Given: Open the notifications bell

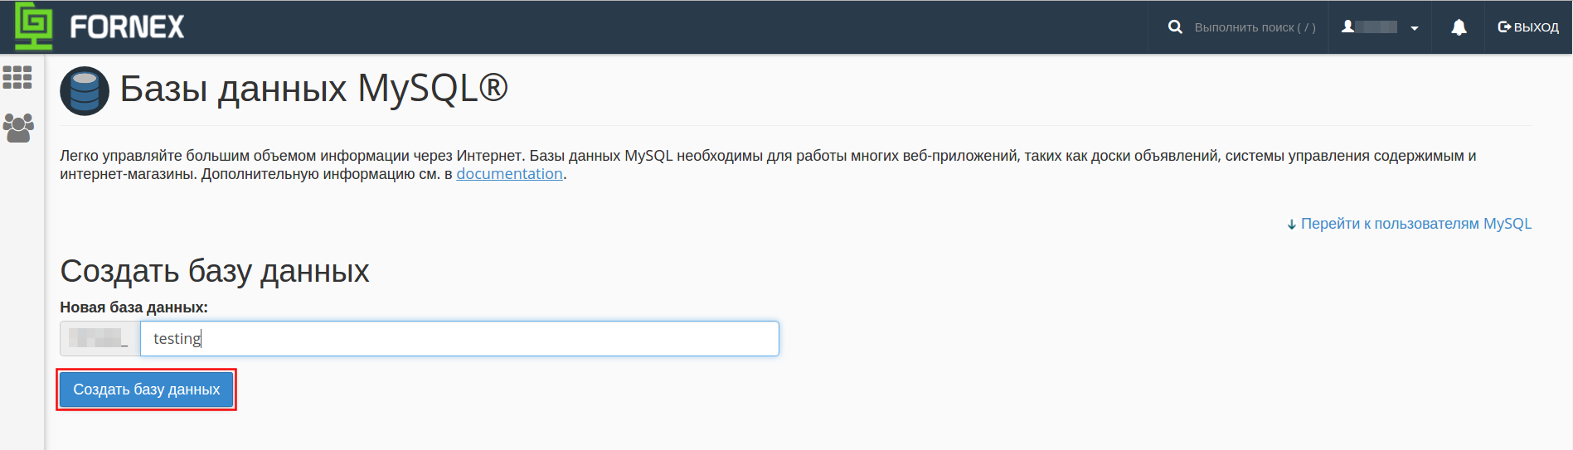Looking at the screenshot, I should coord(1459,27).
